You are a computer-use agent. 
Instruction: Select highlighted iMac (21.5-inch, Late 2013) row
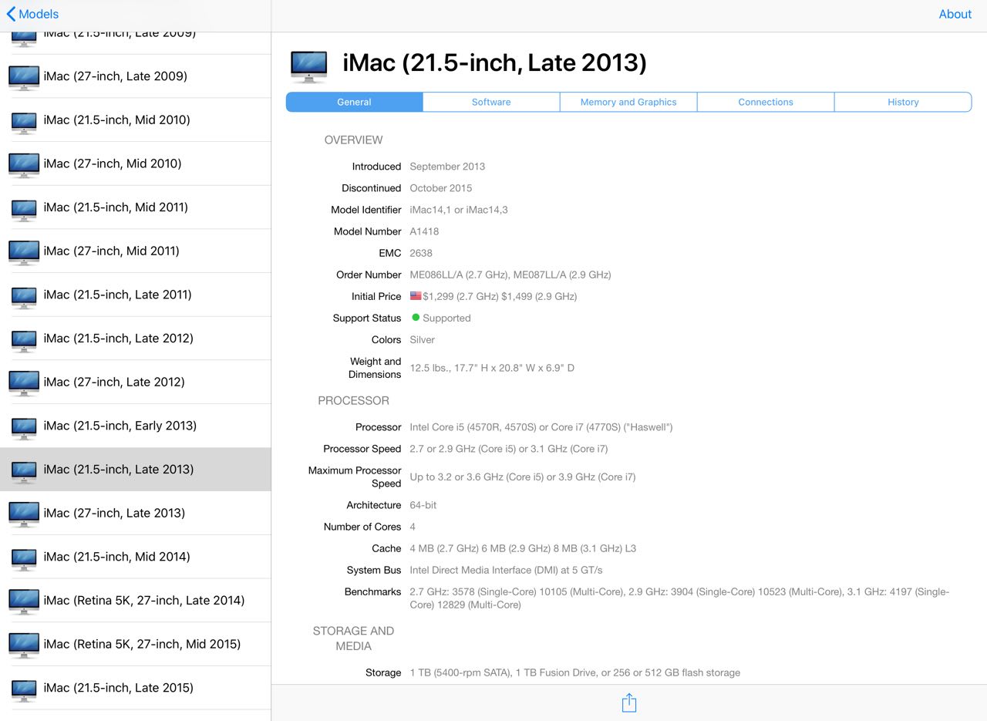(x=136, y=469)
